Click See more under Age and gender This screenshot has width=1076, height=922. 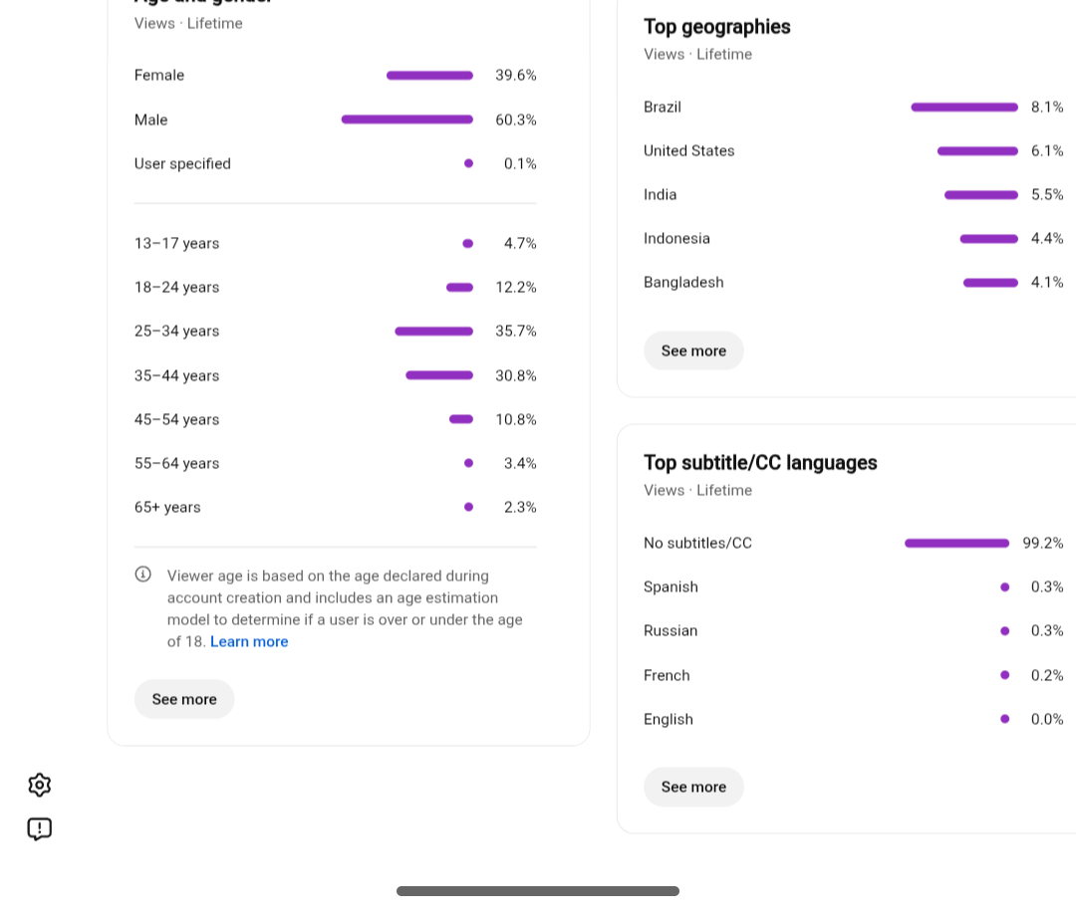[184, 699]
